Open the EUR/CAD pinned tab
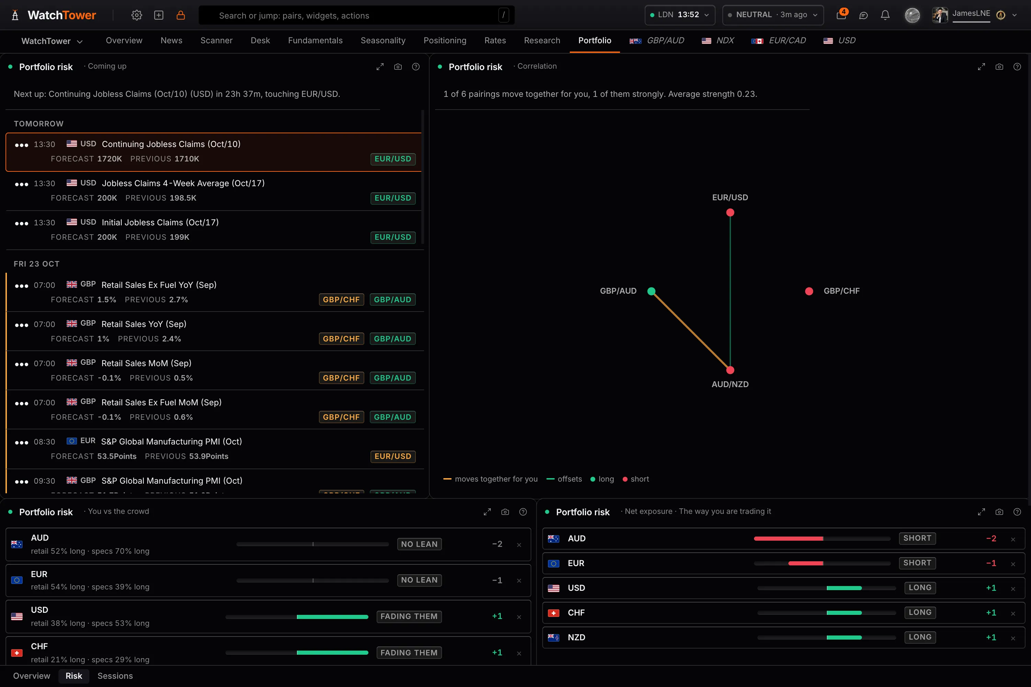Screen dimensions: 1031x687 778,40
